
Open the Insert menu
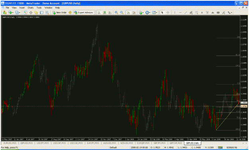22,8
